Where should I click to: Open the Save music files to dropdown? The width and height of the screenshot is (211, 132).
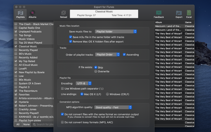116,32
